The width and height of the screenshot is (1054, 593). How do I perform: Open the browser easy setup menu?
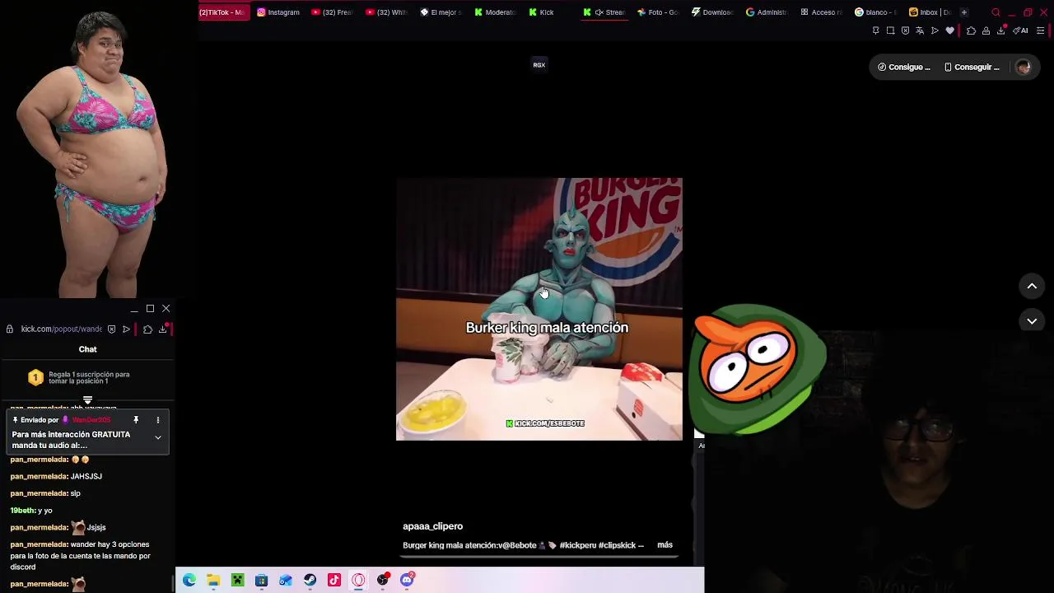pos(1040,30)
